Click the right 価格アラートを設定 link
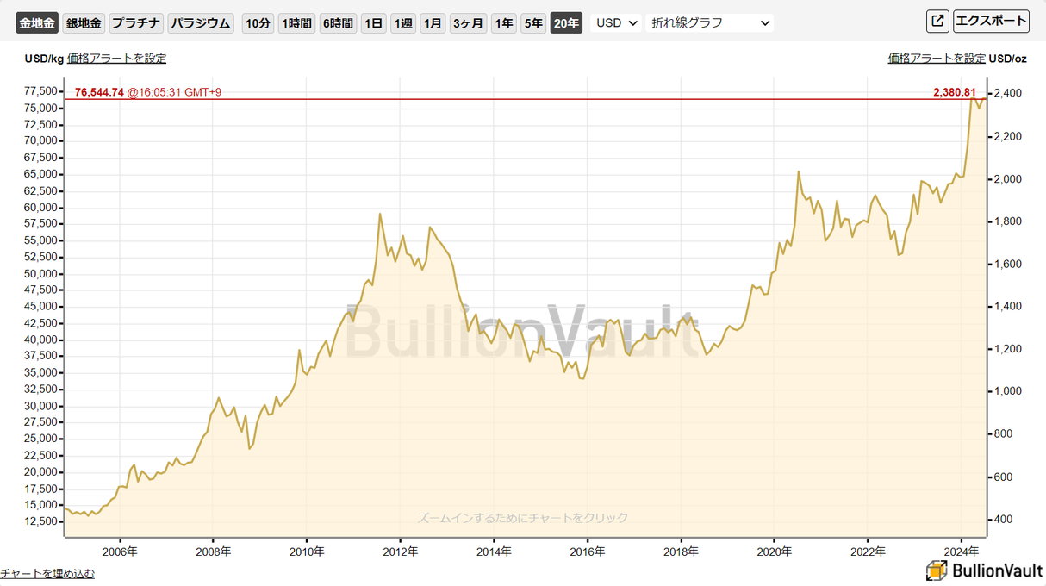 pos(937,59)
